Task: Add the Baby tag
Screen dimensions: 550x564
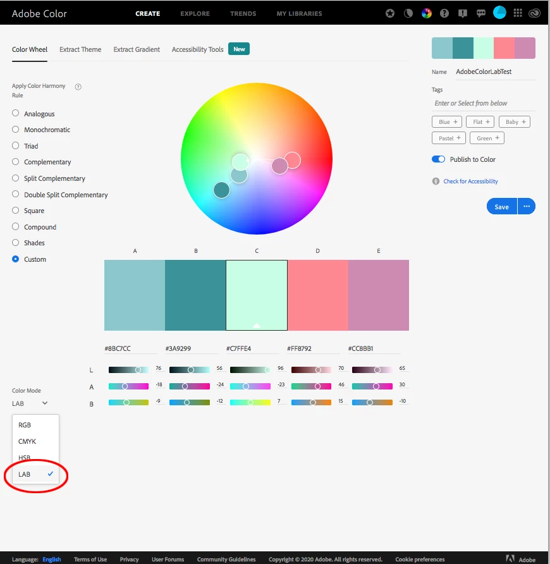Action: coord(515,122)
